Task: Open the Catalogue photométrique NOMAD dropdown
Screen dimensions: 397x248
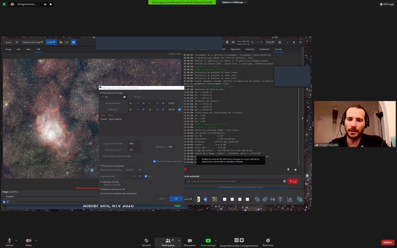Action: click(133, 170)
